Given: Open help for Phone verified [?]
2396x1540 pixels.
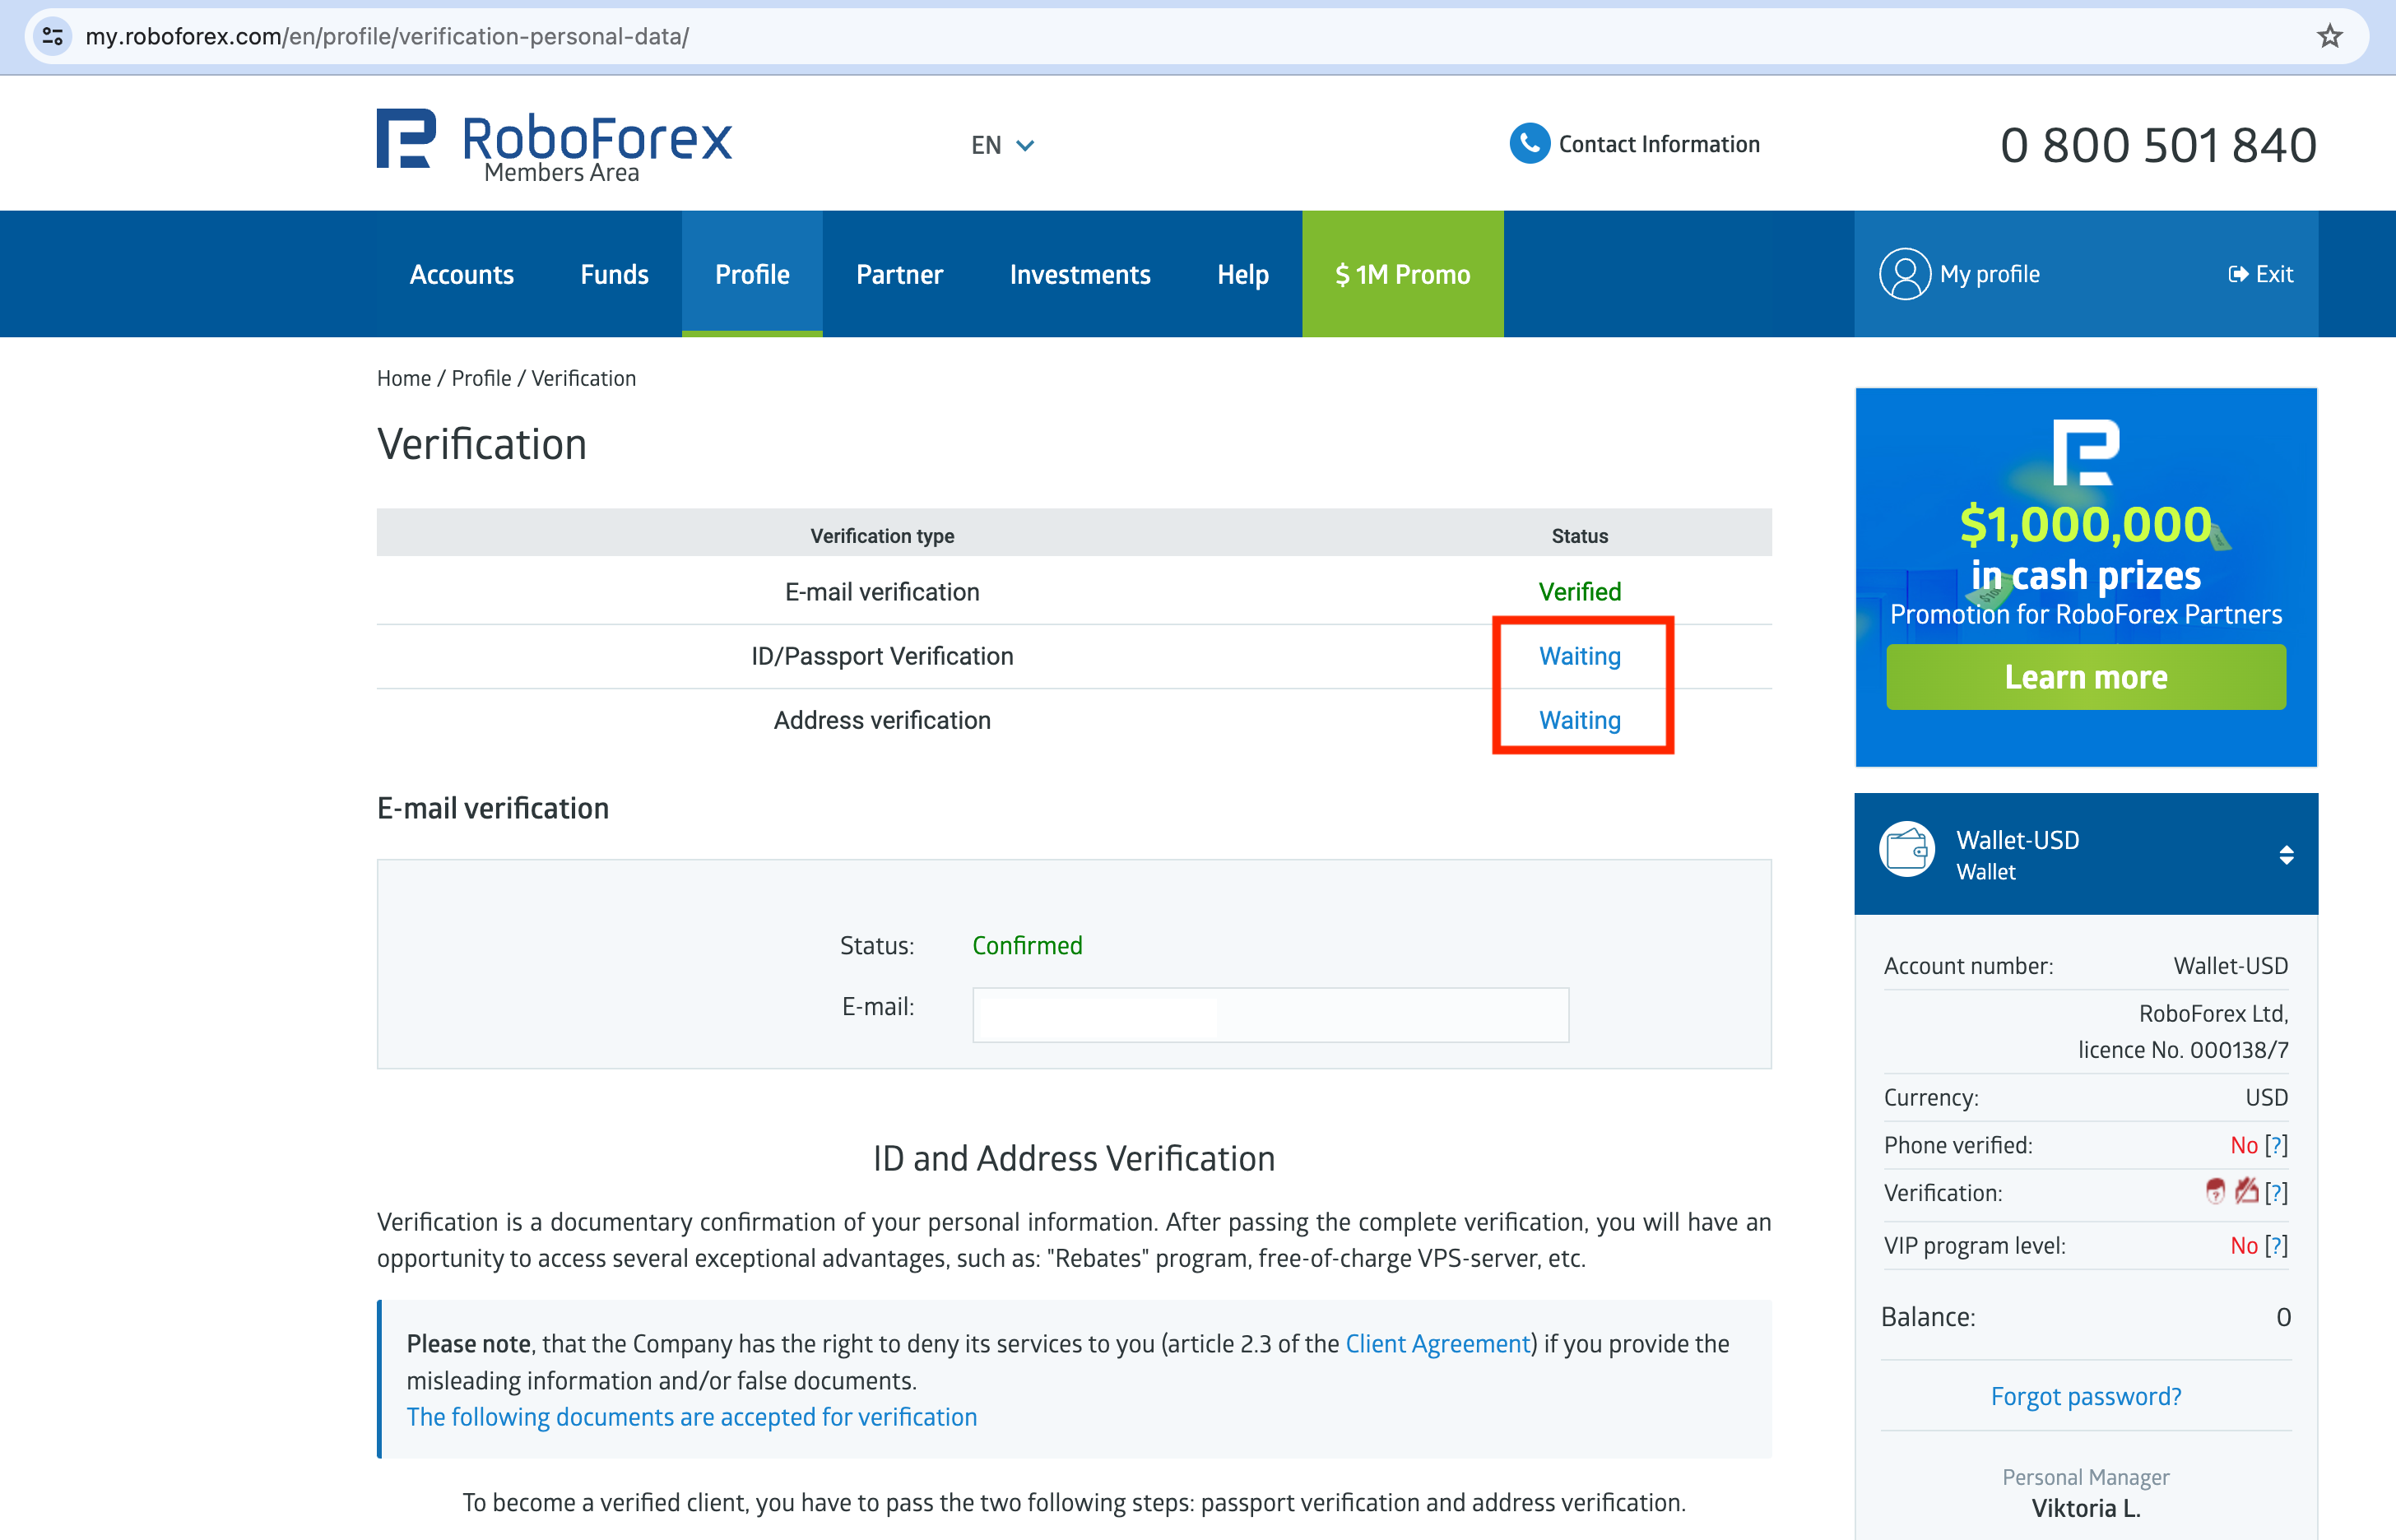Looking at the screenshot, I should click(x=2276, y=1145).
